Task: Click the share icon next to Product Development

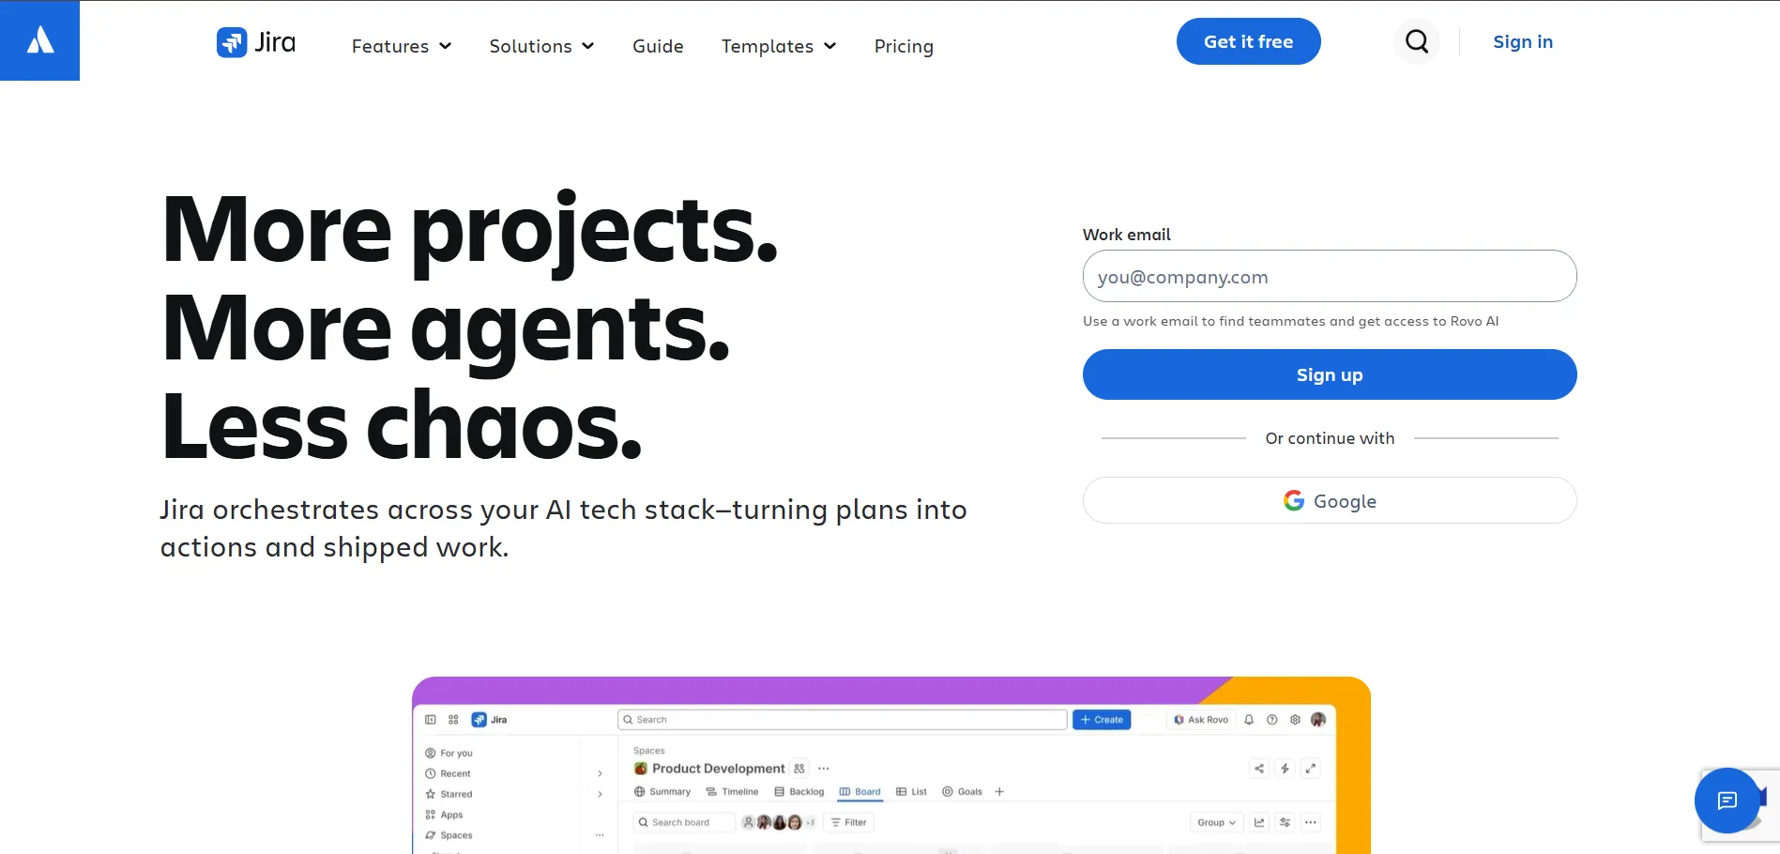Action: (x=1259, y=769)
